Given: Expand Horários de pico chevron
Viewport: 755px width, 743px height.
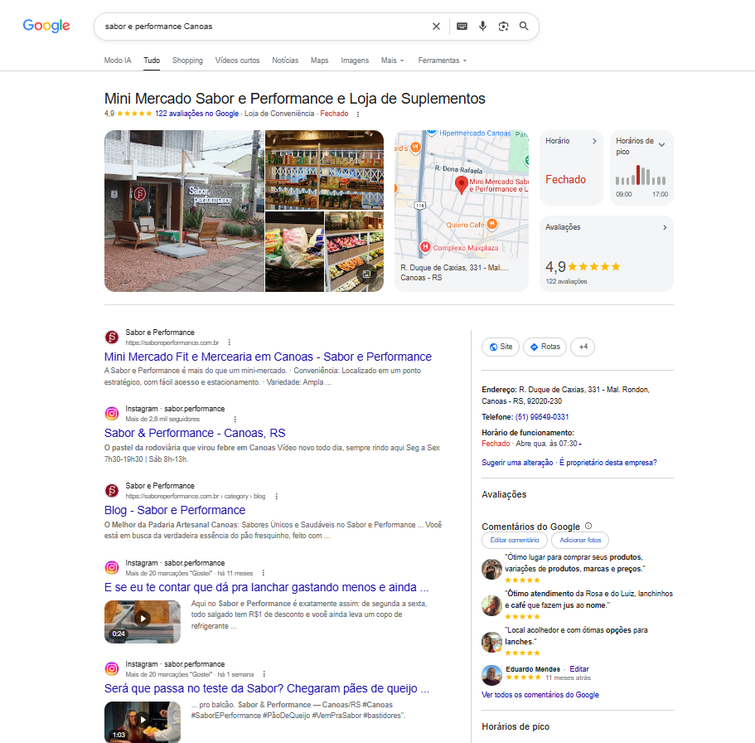Looking at the screenshot, I should tap(661, 144).
